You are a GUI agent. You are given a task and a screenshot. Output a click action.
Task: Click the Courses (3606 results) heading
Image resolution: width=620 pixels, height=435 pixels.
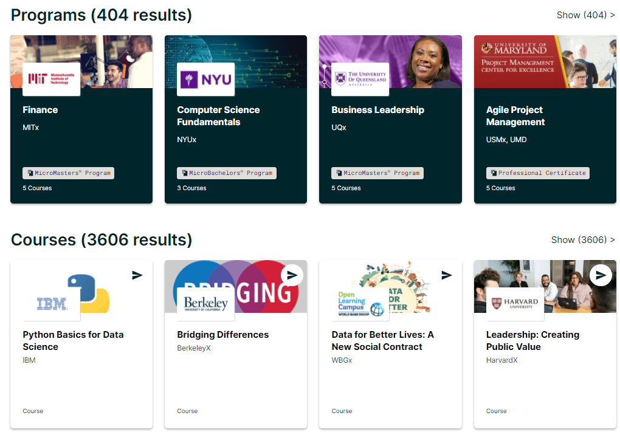pos(102,240)
